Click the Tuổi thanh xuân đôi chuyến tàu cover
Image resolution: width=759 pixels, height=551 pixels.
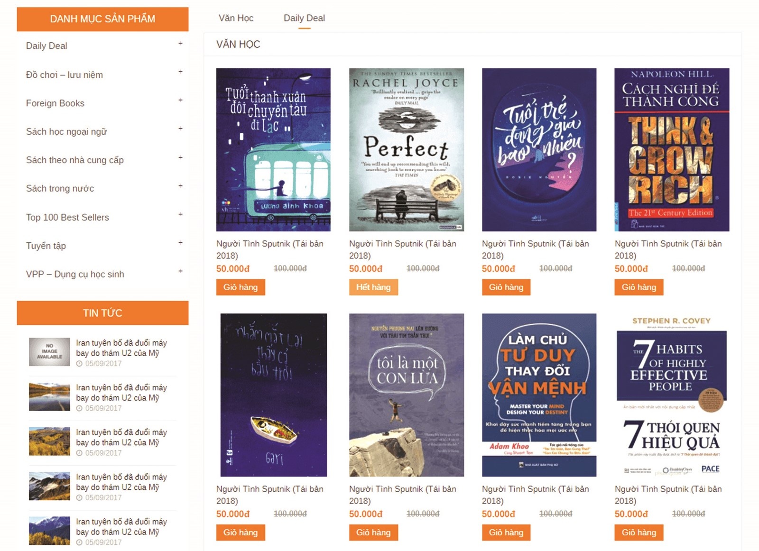pyautogui.click(x=273, y=150)
